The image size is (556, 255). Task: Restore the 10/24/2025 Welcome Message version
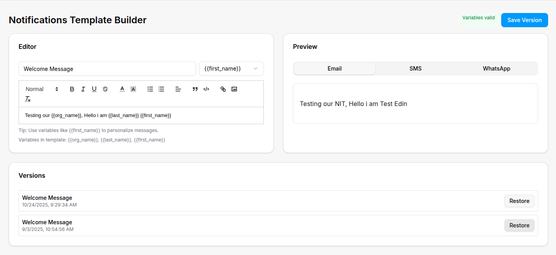[519, 201]
